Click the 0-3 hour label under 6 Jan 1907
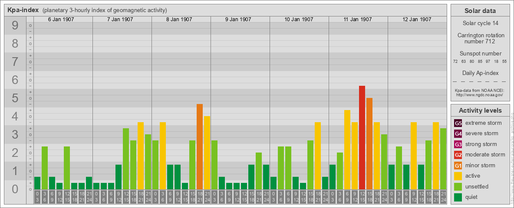514x208 pixels. (37, 197)
